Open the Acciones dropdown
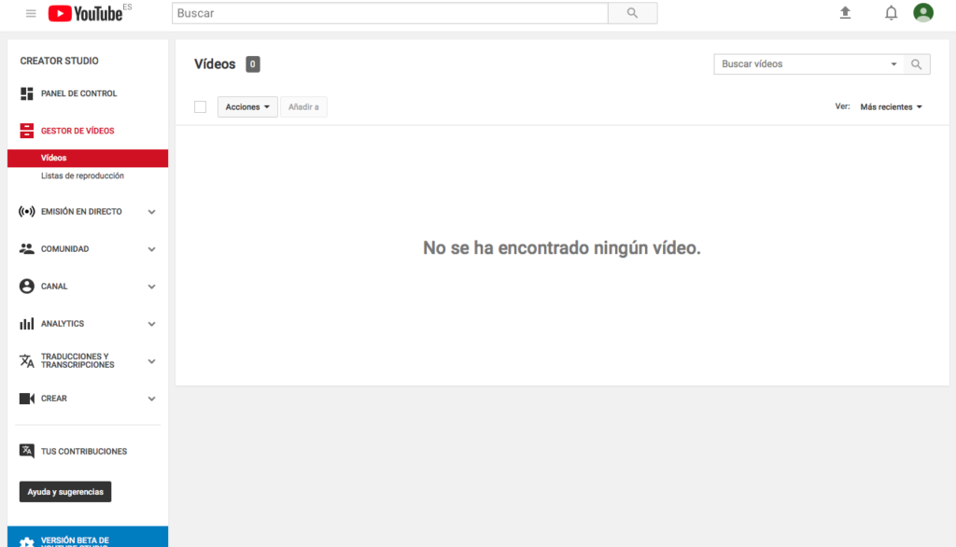The width and height of the screenshot is (956, 547). (246, 106)
